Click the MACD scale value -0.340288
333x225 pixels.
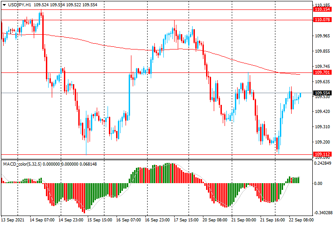(323, 213)
